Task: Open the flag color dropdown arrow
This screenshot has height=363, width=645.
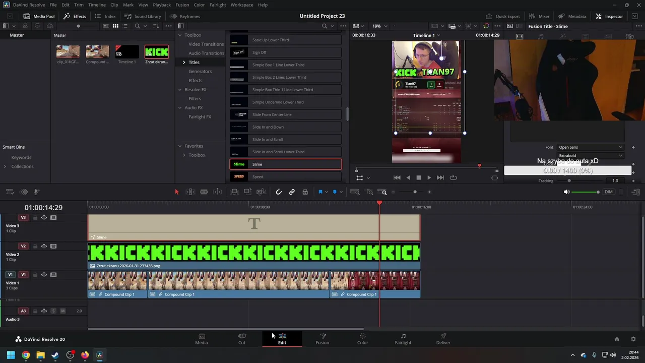Action: [x=326, y=192]
